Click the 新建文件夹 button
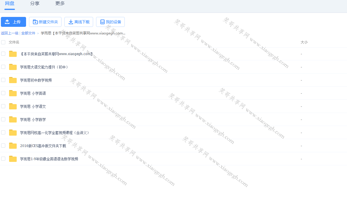This screenshot has width=347, height=203. (45, 22)
